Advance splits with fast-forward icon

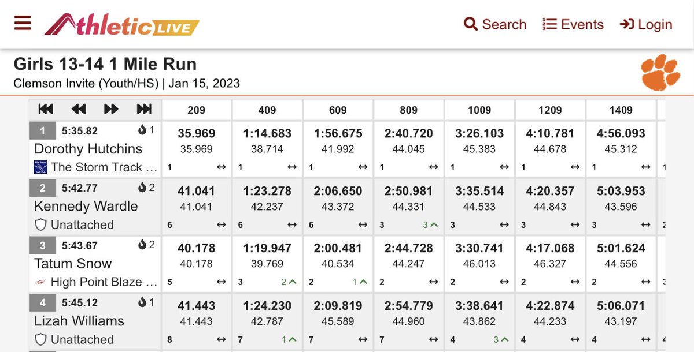(111, 109)
